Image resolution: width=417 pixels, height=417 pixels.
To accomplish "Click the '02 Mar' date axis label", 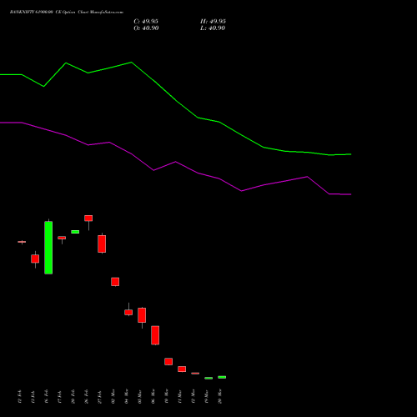I will click(x=113, y=396).
